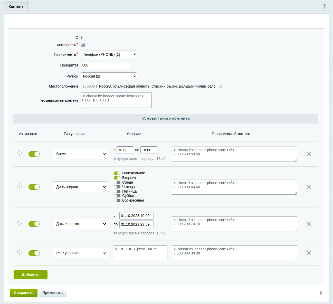Disable the Понедельник weekday toggle
This screenshot has height=304, width=333.
(117, 173)
